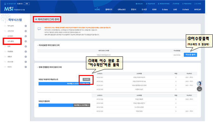Select course code HFC01202
The width and height of the screenshot is (213, 122).
point(100,111)
